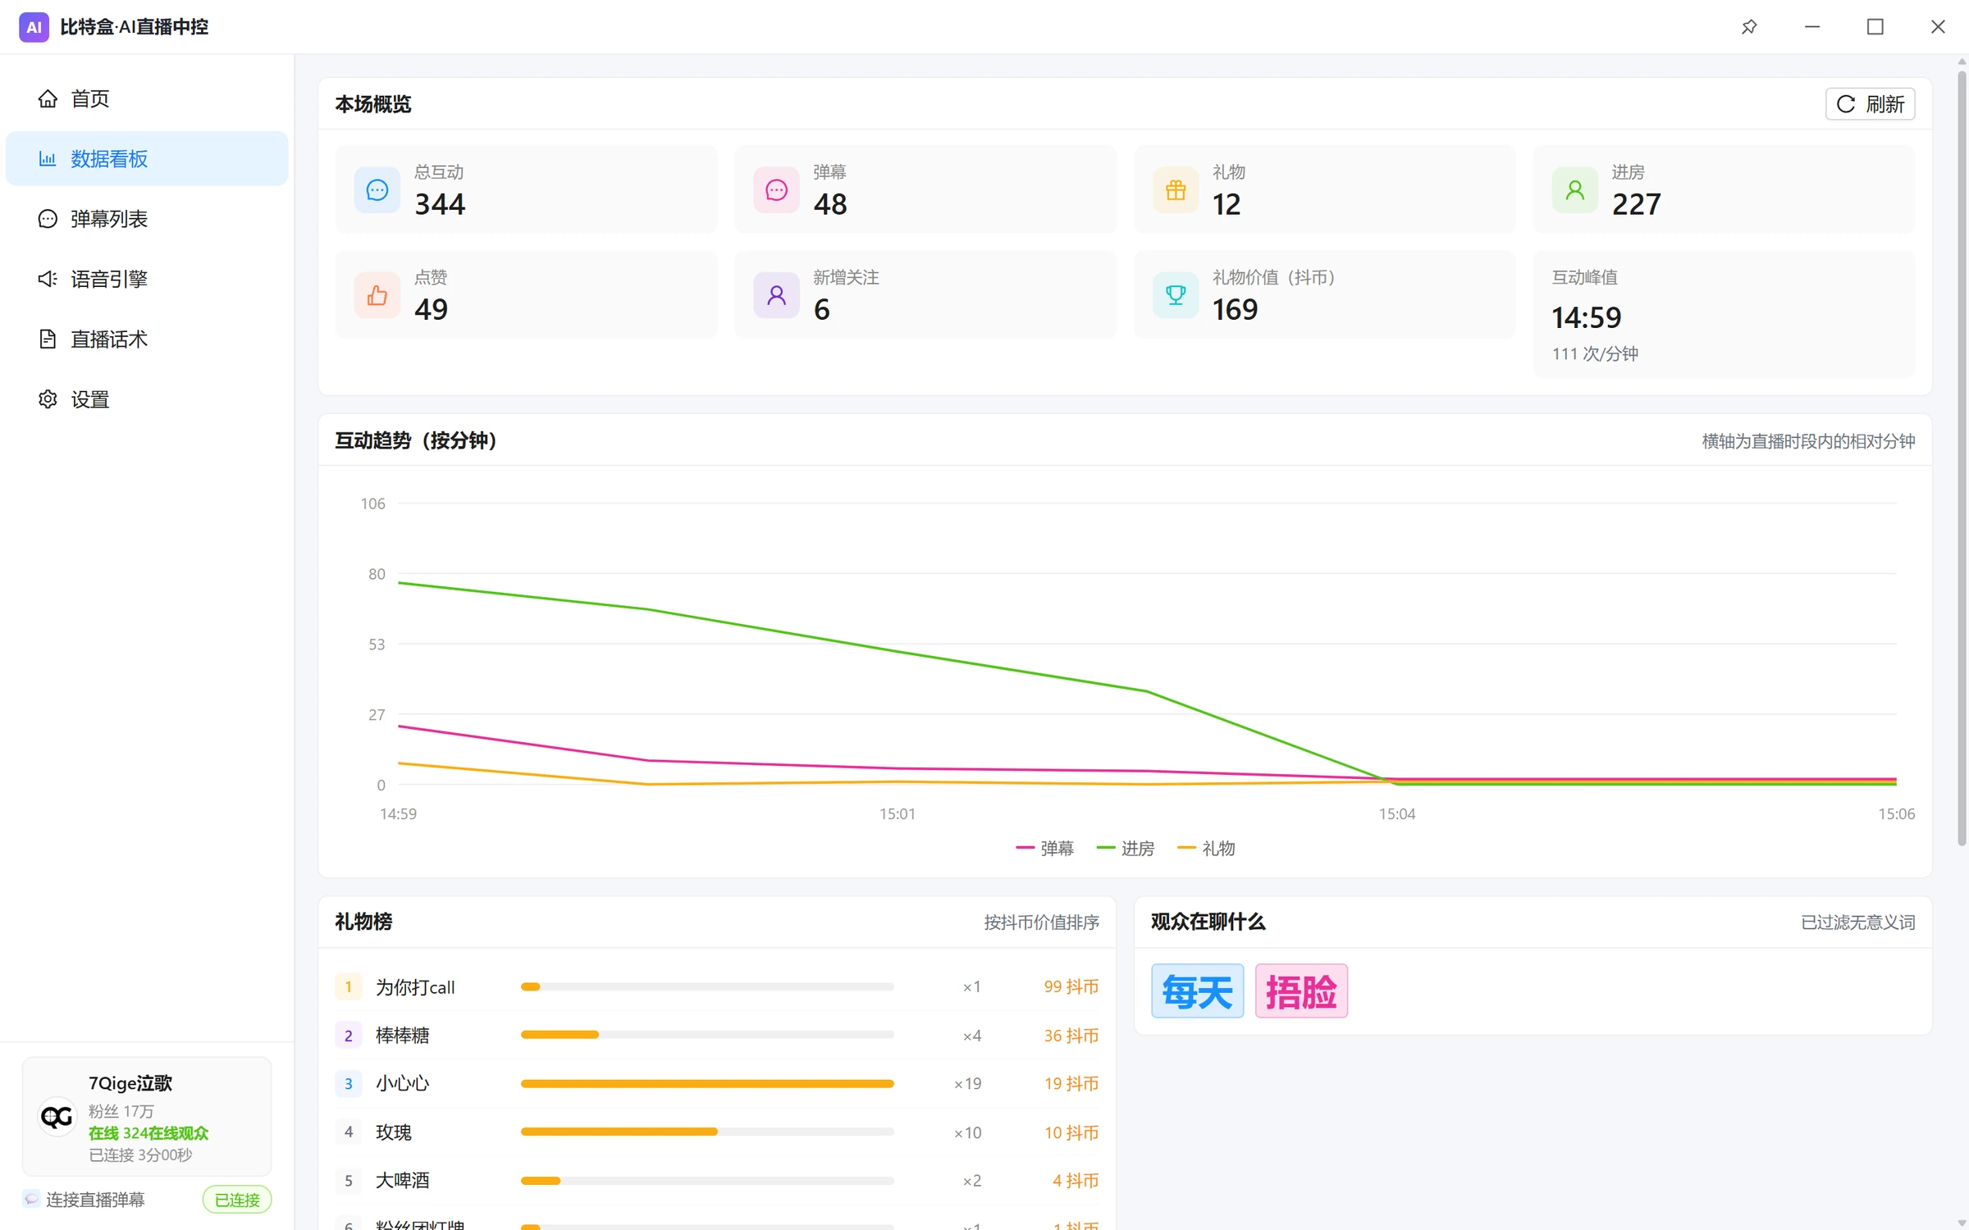Open the 首页 home page
The image size is (1969, 1230).
click(x=147, y=98)
